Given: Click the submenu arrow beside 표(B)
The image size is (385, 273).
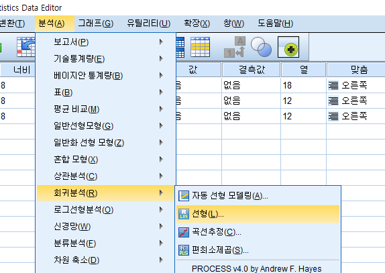Looking at the screenshot, I should pos(161,93).
